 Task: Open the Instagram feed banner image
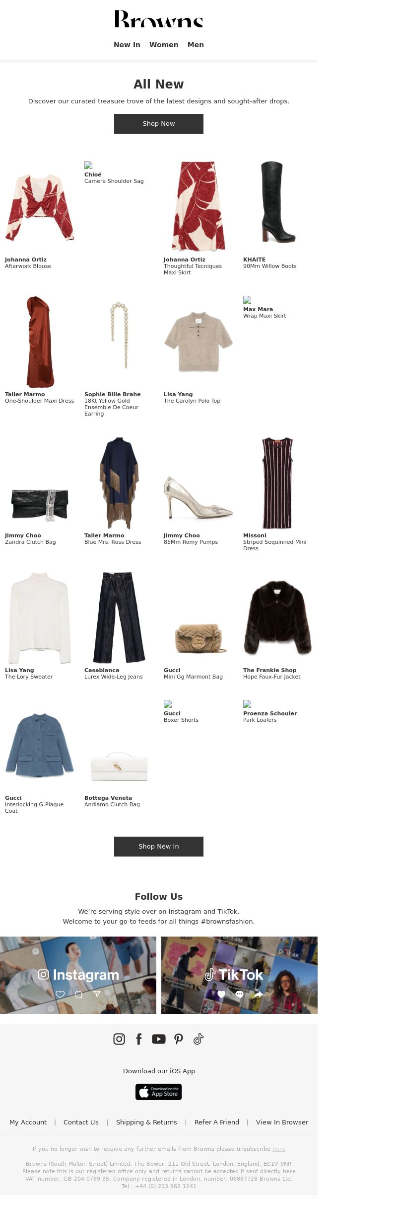[78, 975]
